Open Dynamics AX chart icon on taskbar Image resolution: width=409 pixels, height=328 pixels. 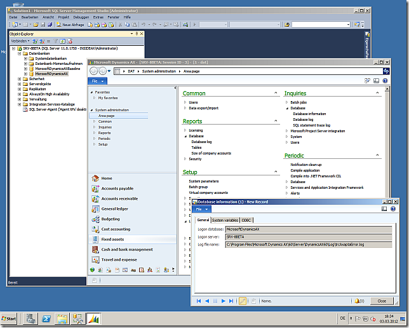(x=93, y=318)
